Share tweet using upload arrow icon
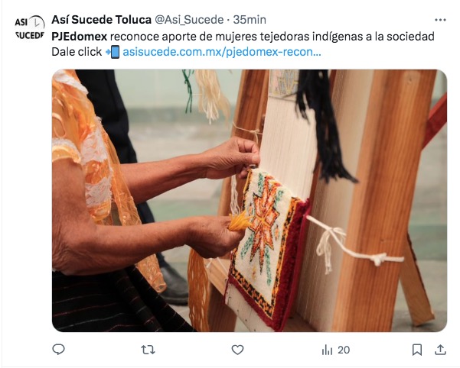460x368 pixels. click(x=440, y=350)
